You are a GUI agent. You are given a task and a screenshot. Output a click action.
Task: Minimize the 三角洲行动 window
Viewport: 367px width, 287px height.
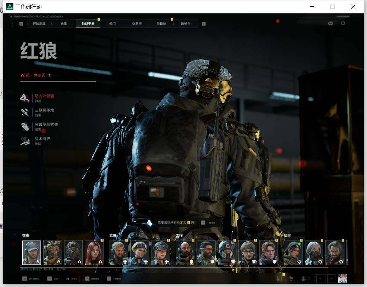312,7
